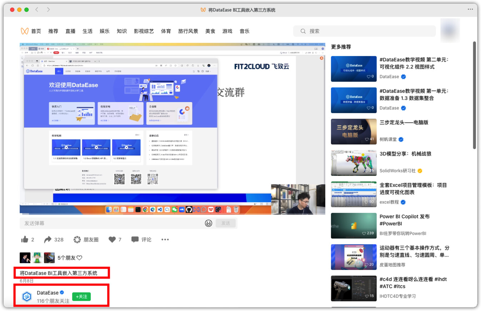This screenshot has height=311, width=481.
Task: Click the main video player area
Action: point(172,129)
